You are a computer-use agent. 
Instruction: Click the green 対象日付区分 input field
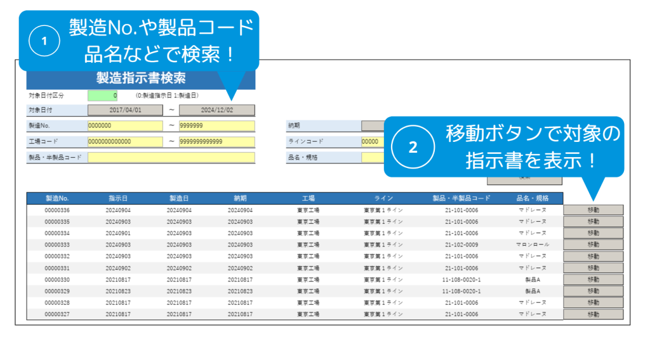coord(102,96)
